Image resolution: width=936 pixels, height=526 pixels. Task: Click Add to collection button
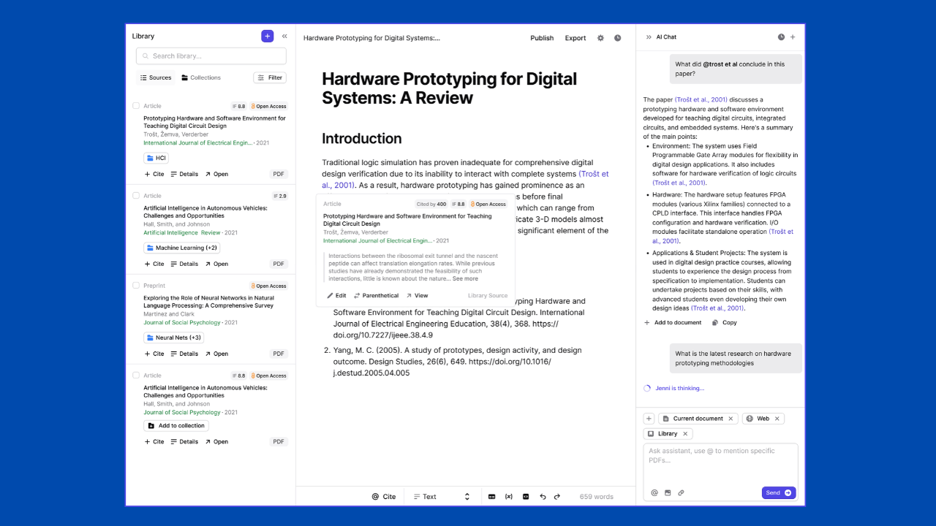click(176, 426)
